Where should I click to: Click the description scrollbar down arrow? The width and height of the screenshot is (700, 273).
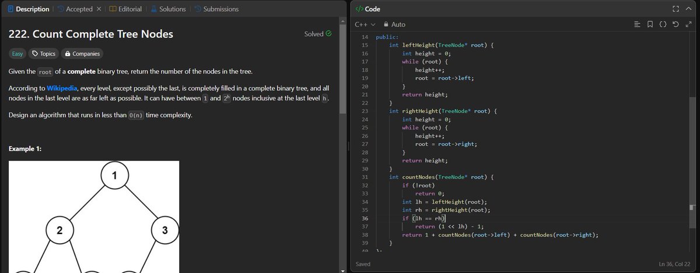[342, 270]
